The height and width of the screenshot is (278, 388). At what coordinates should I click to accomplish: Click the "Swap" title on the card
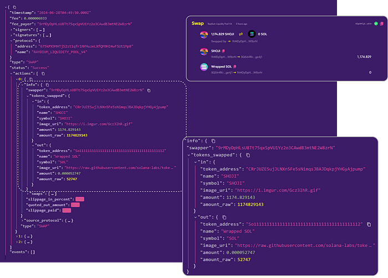tap(197, 23)
